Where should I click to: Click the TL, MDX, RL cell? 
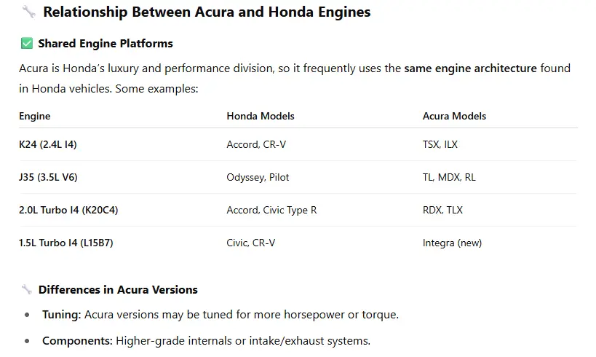[x=449, y=177]
